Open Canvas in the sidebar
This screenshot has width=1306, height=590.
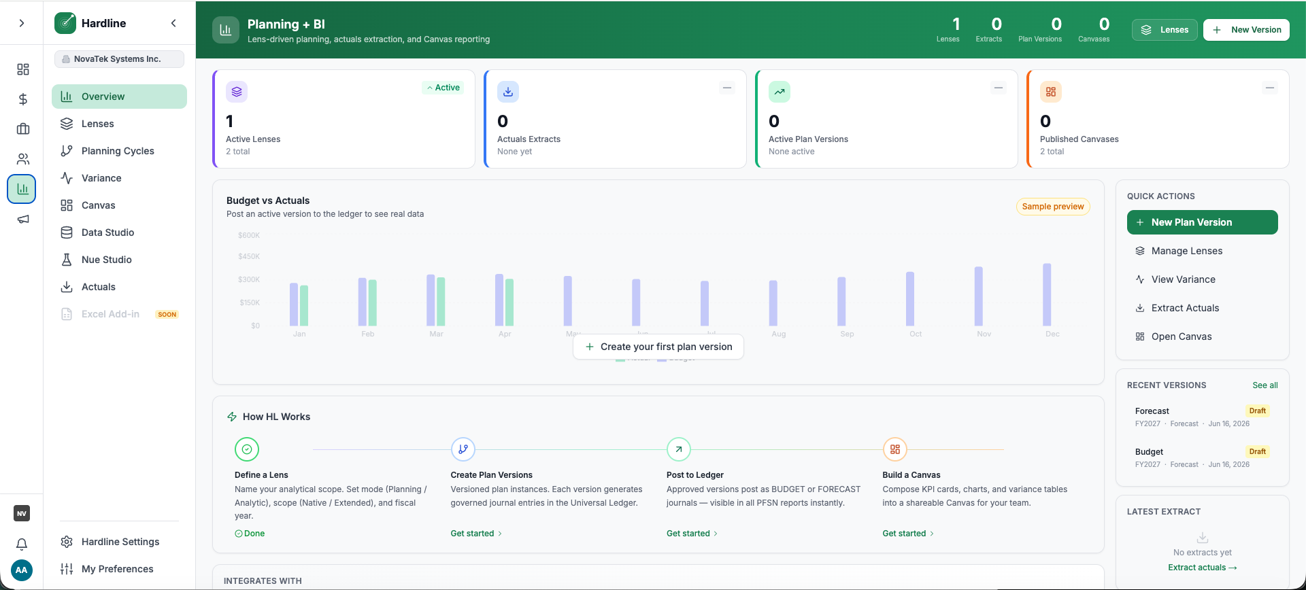119,205
